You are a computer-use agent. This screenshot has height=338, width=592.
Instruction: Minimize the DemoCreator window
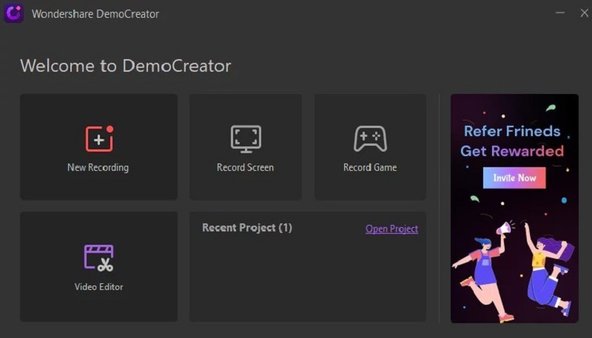[560, 13]
